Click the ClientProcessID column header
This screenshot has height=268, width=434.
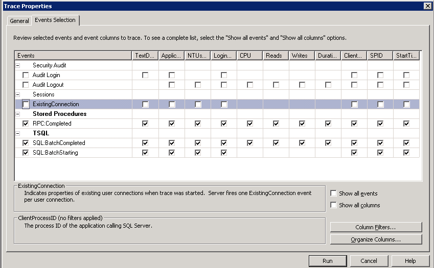(x=354, y=56)
